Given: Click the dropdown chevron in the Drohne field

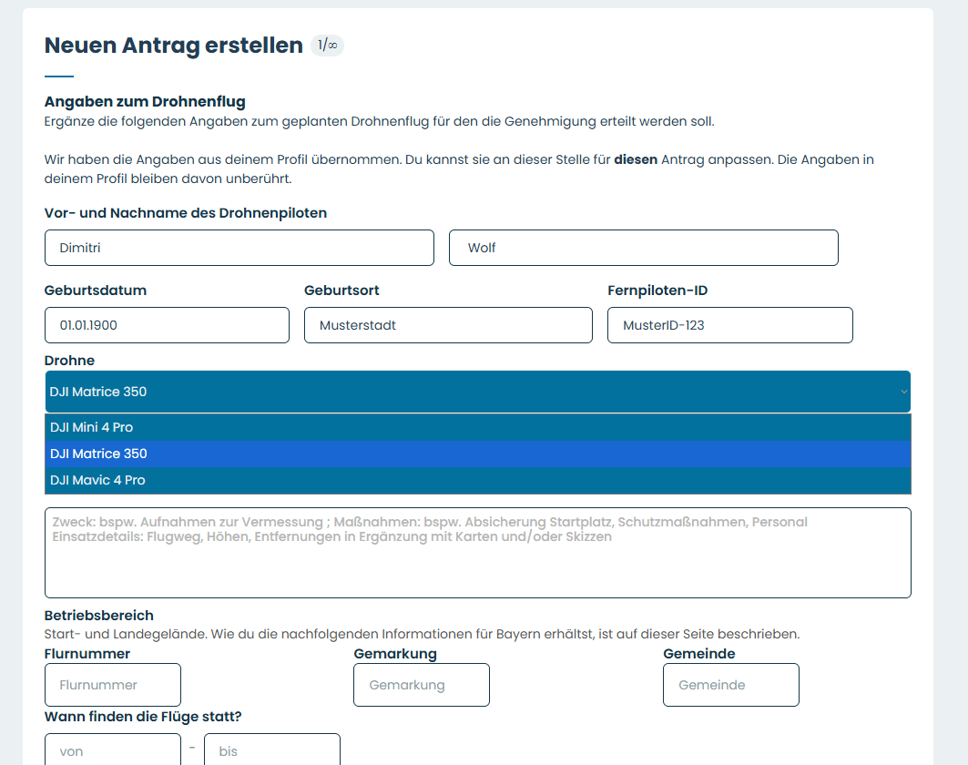Looking at the screenshot, I should [903, 392].
